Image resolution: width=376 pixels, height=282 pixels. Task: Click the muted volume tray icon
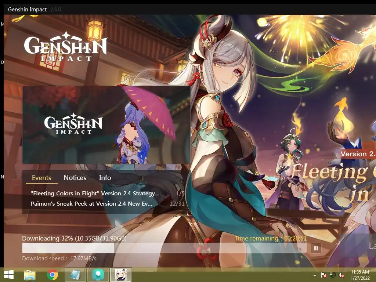tap(341, 275)
